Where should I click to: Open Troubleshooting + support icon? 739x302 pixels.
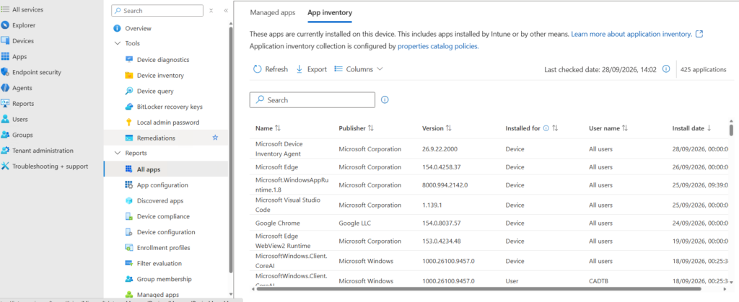pyautogui.click(x=5, y=166)
